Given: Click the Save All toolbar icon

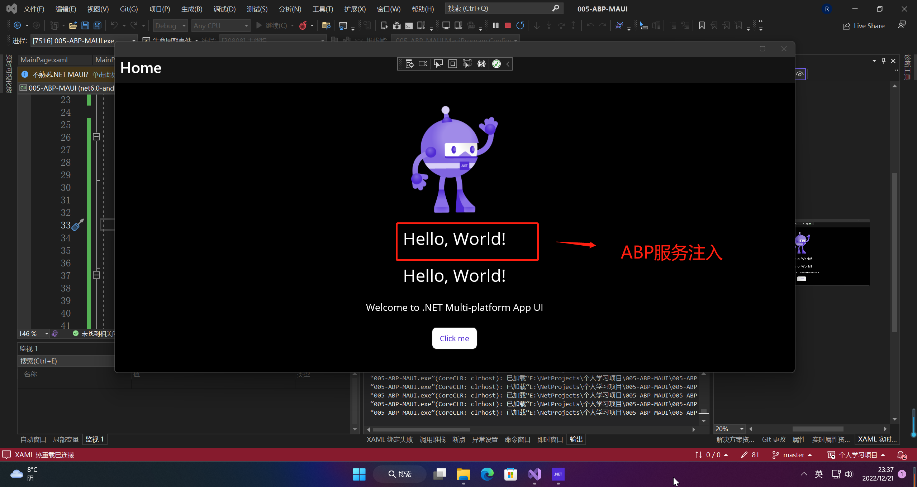Looking at the screenshot, I should coord(97,25).
